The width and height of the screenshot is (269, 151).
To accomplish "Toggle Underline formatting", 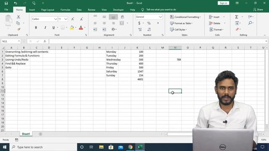I will tap(53, 28).
